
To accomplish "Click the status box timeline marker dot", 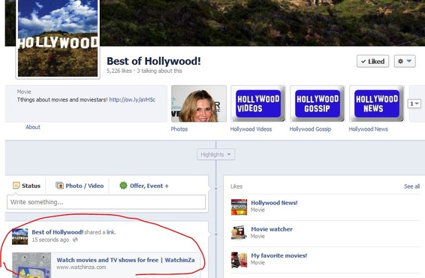I will tap(216, 189).
